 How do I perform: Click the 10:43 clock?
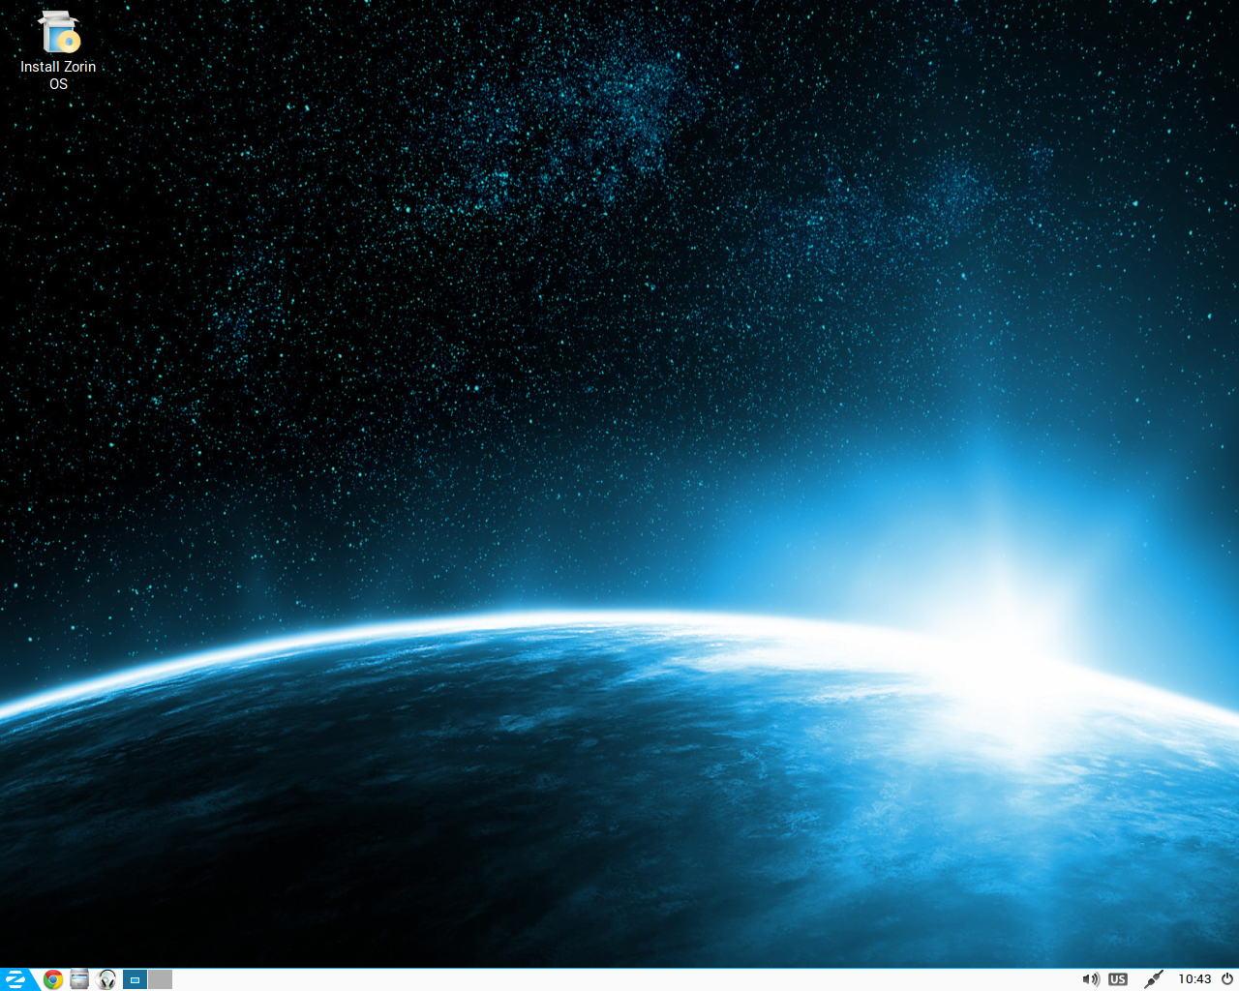tap(1194, 979)
